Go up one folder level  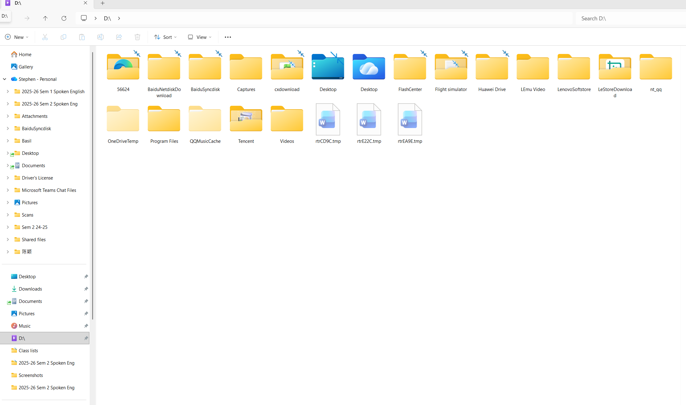(x=45, y=18)
